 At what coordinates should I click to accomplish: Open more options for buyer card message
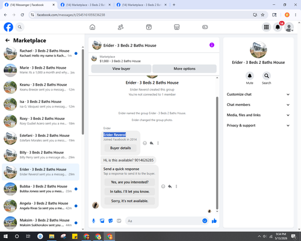pos(158,143)
